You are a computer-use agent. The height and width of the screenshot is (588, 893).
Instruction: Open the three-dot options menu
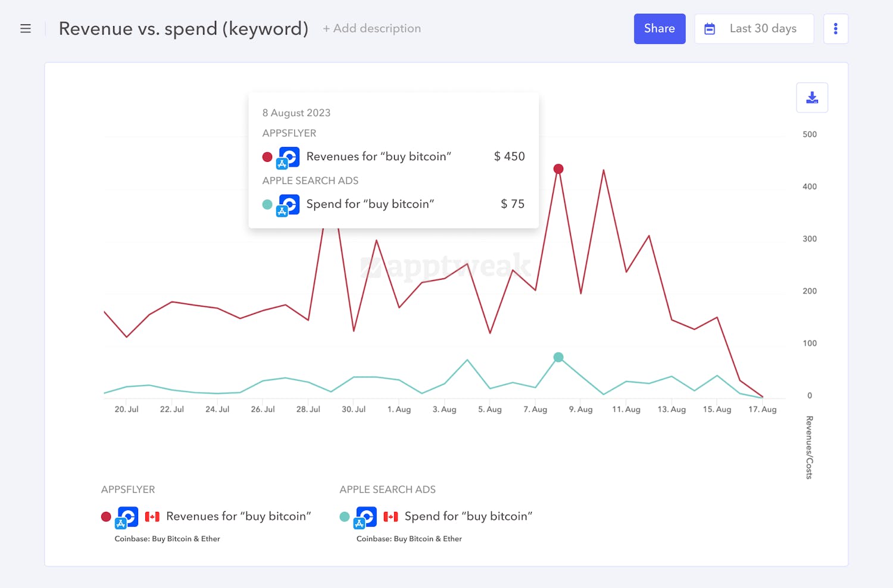(836, 28)
